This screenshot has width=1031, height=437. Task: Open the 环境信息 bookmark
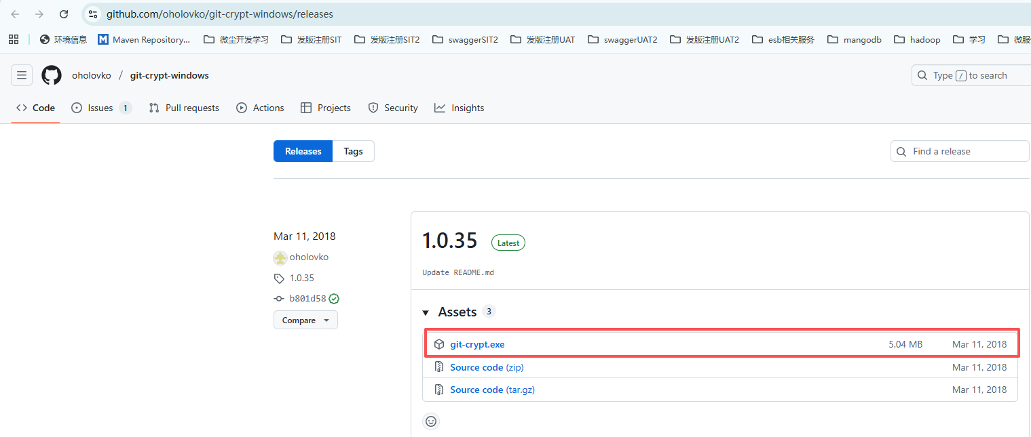pos(64,39)
